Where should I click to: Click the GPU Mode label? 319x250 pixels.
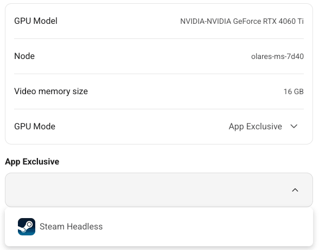point(35,127)
